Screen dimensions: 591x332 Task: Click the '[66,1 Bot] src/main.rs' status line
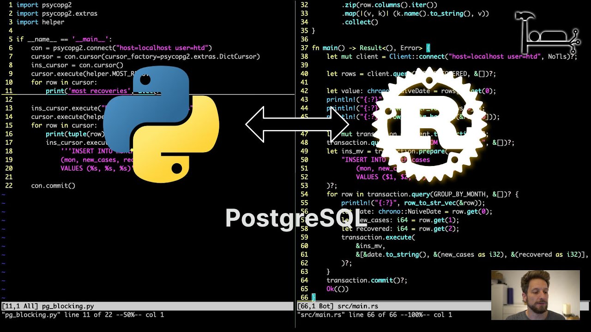393,306
